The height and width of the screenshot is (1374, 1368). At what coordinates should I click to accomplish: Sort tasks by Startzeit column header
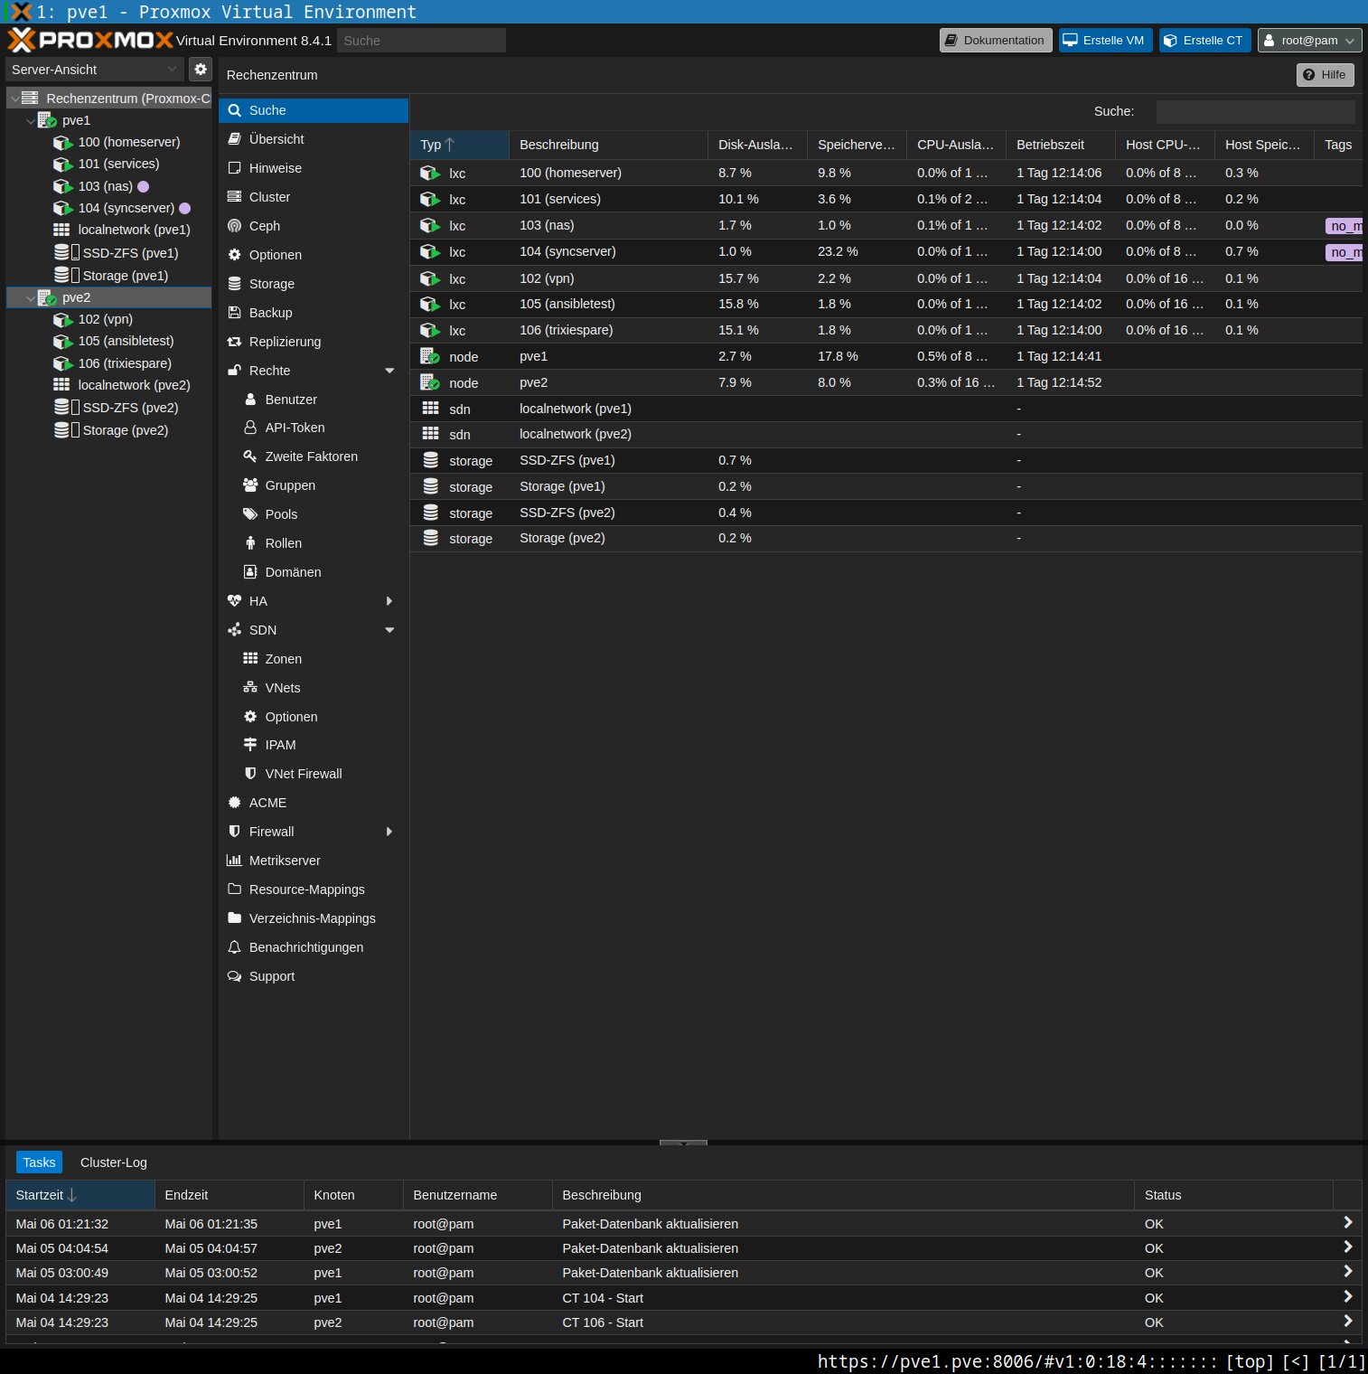[80, 1195]
